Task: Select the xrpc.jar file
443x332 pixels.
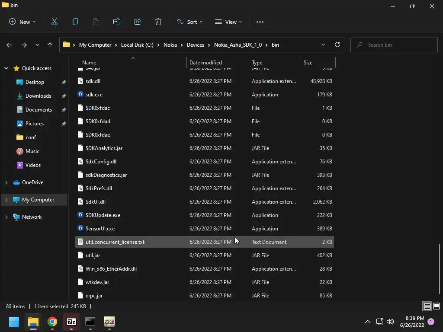Action: (x=205, y=295)
